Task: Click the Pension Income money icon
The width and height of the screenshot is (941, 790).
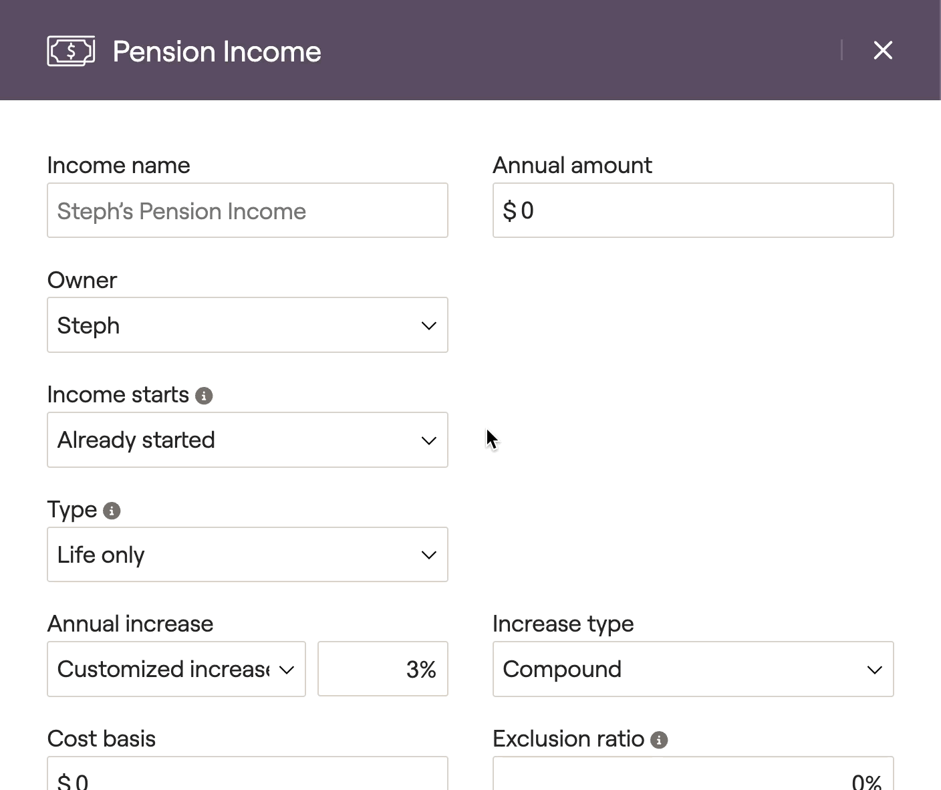Action: (71, 51)
